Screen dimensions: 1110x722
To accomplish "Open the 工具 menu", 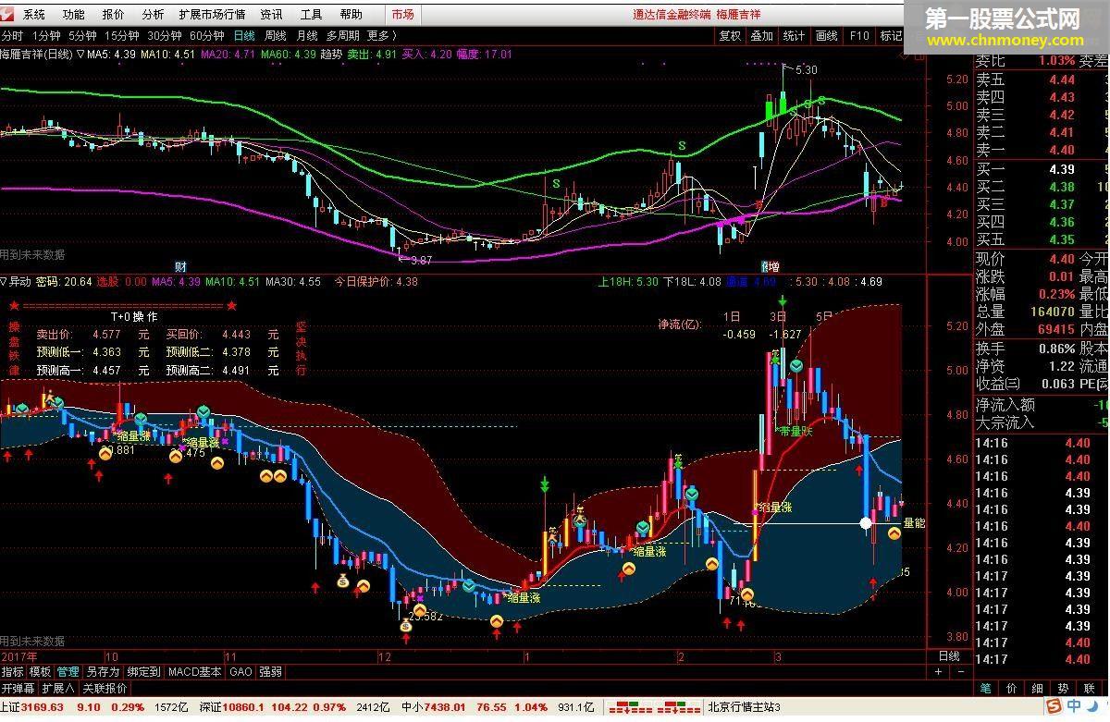I will 311,15.
